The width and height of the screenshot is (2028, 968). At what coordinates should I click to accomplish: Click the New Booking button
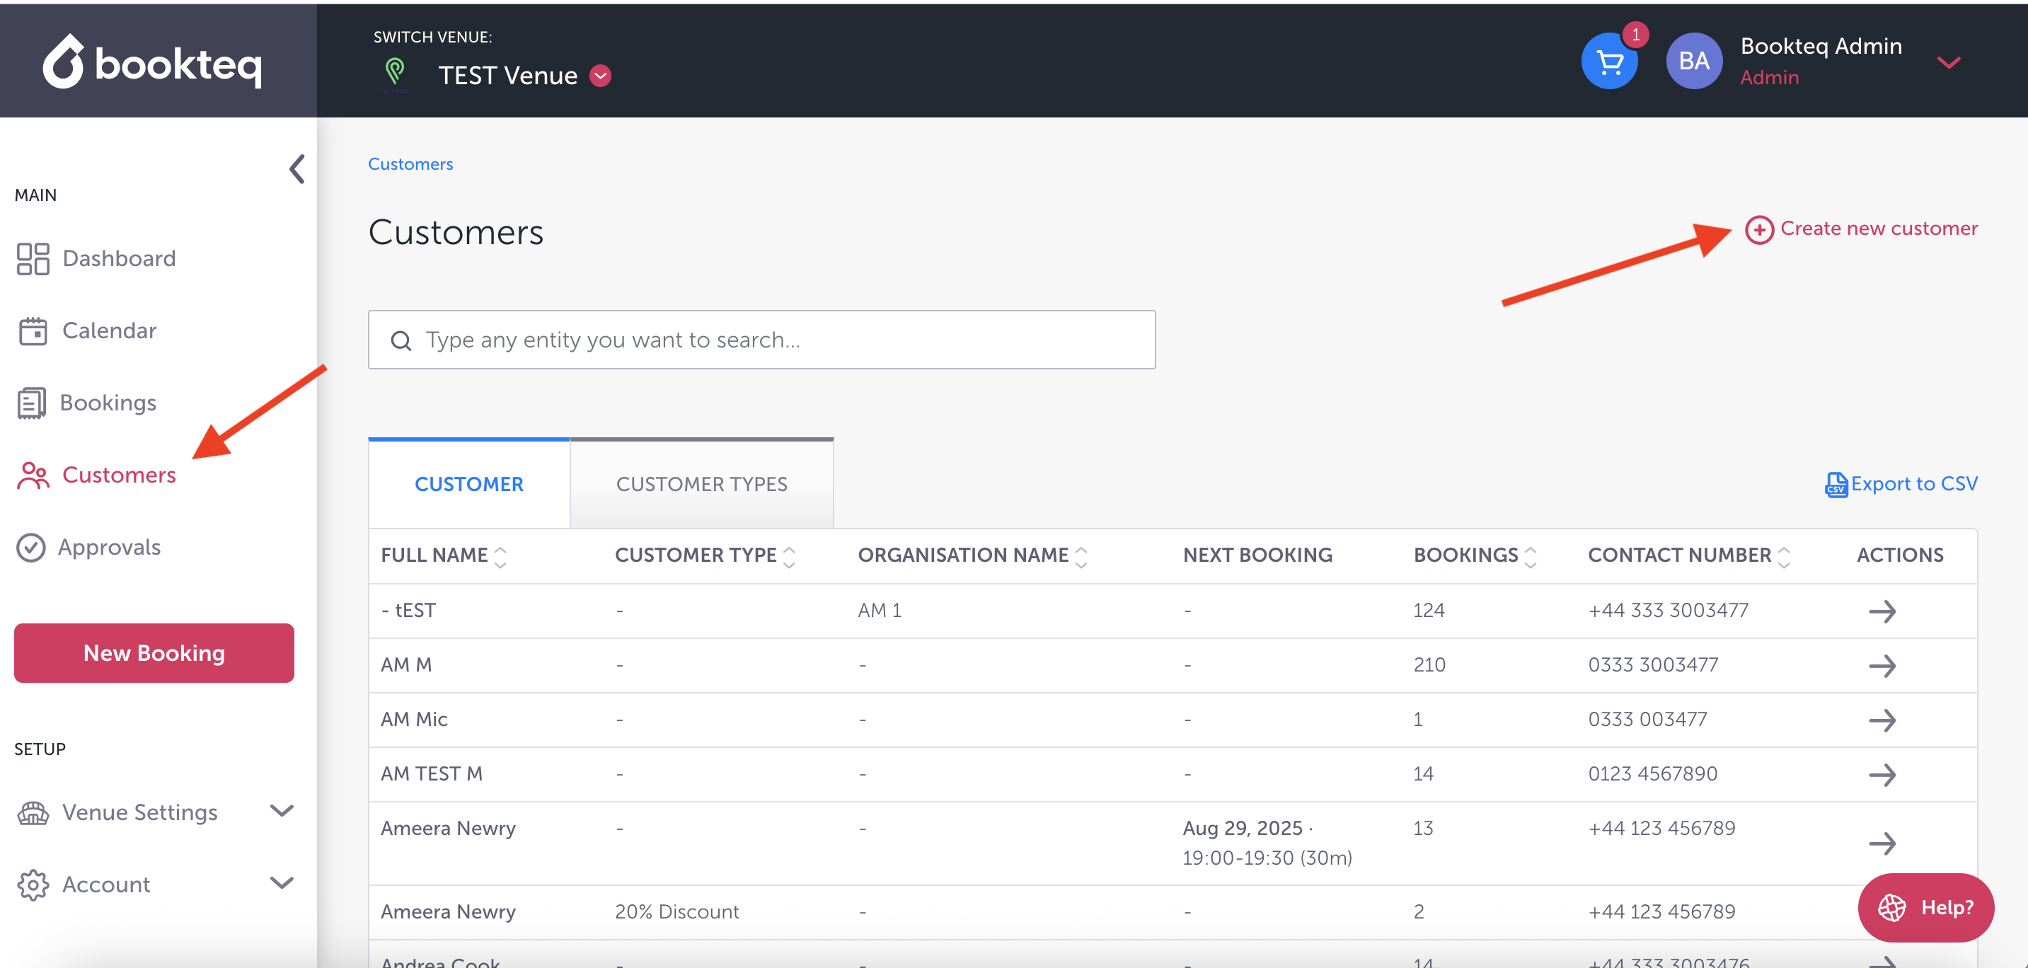click(154, 653)
